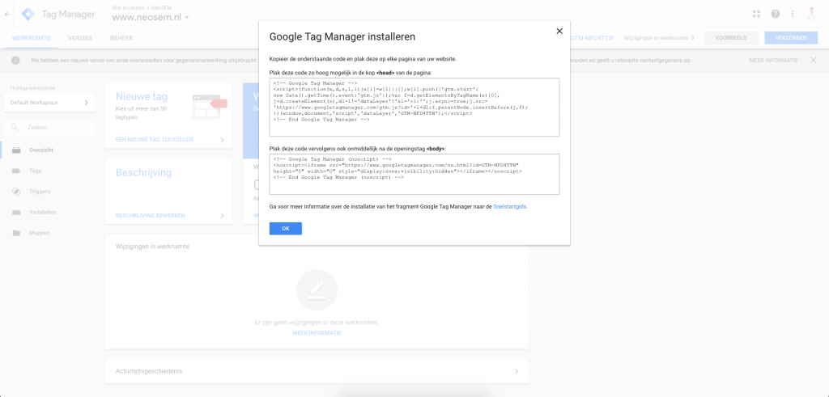Open the help question mark menu
Screen dimensions: 829x397
click(775, 15)
